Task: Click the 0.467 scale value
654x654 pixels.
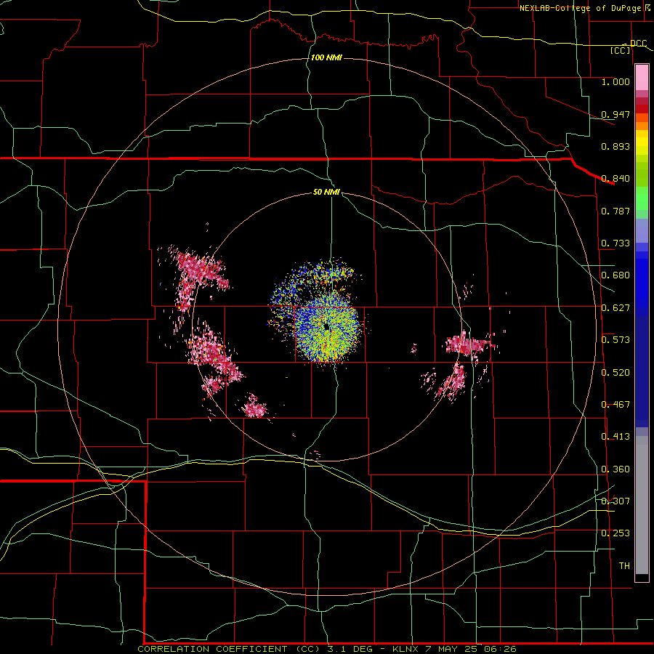Action: [x=615, y=405]
